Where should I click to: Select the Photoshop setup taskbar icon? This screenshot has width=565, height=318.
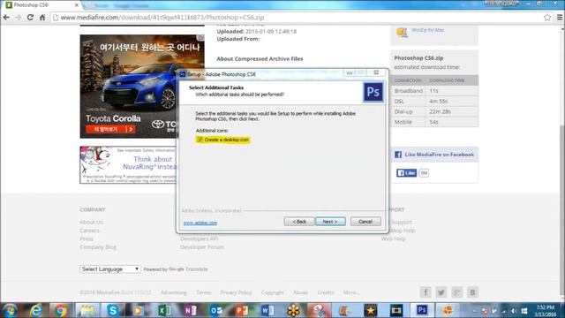(x=422, y=310)
